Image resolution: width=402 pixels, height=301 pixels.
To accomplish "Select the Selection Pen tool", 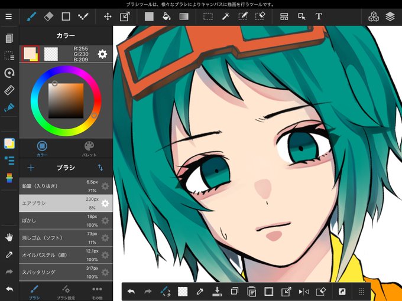I will point(242,17).
